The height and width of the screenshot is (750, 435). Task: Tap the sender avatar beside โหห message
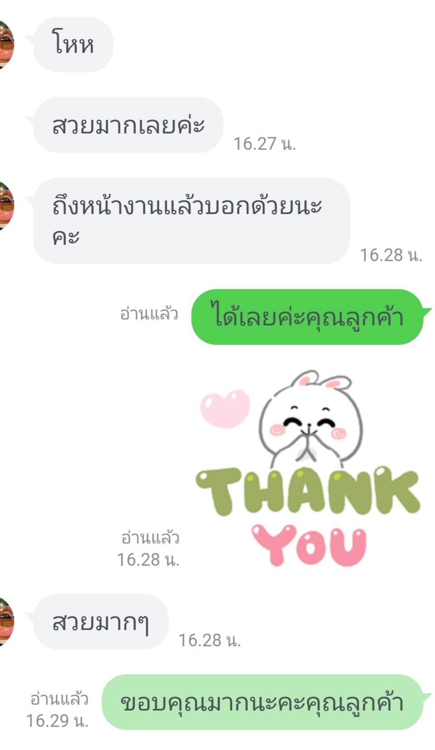tap(7, 44)
